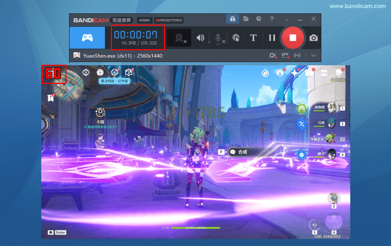Open the scheduled recording clock icon

click(259, 19)
